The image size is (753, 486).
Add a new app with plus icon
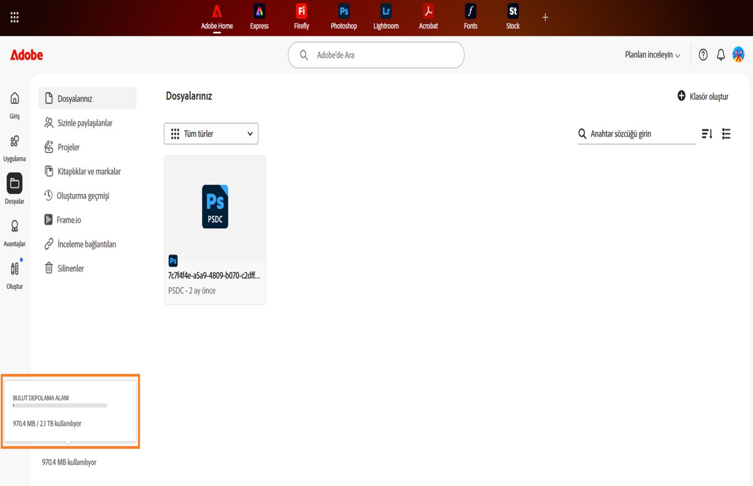point(545,17)
